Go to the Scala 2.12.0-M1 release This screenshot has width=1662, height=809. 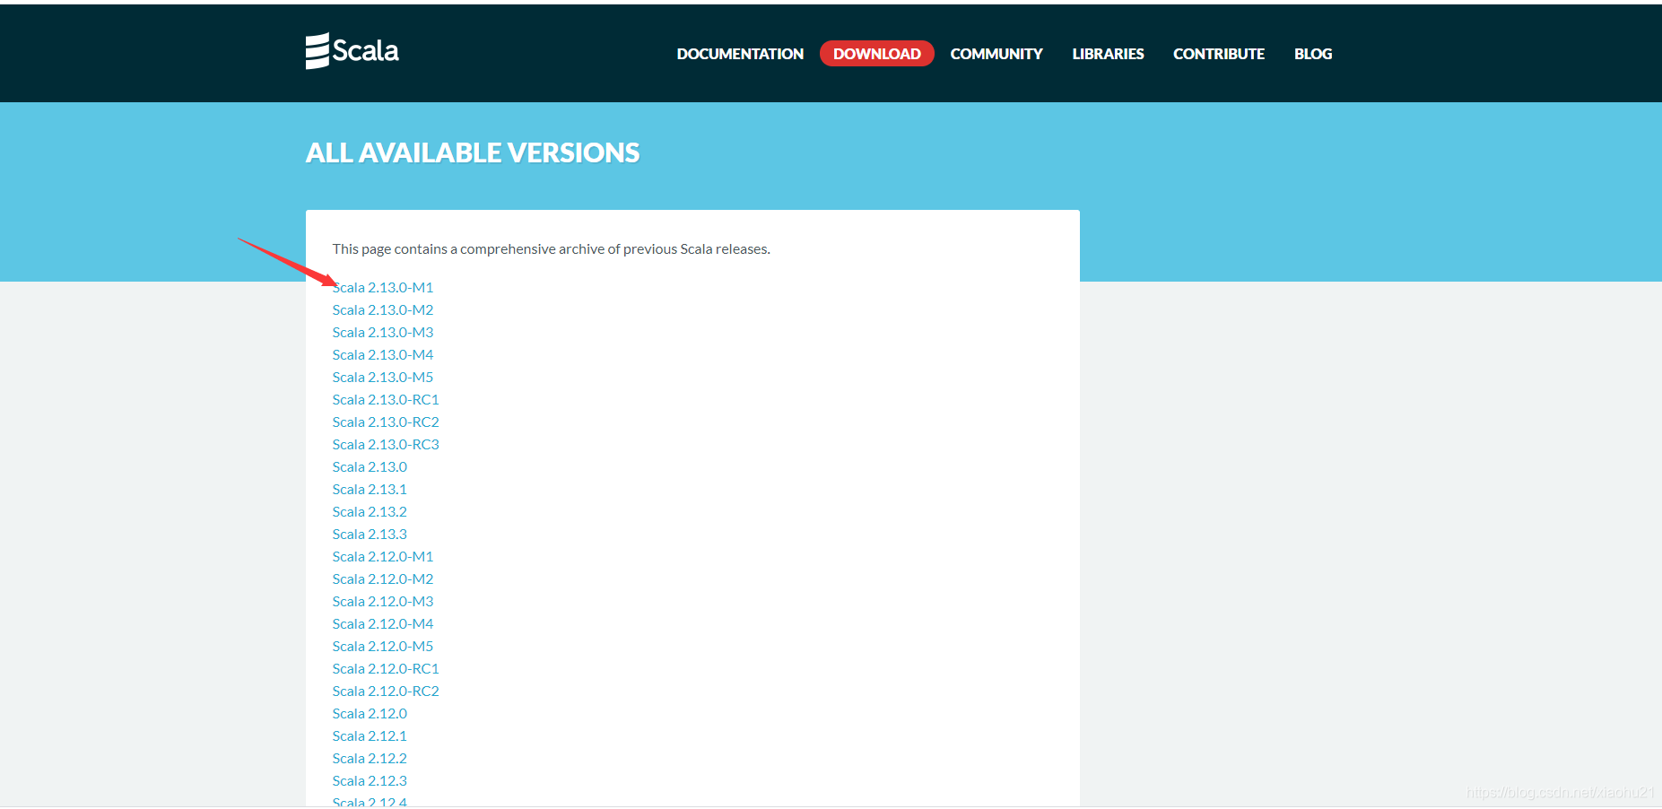tap(383, 556)
